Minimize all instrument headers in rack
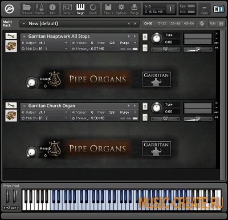 [221, 23]
